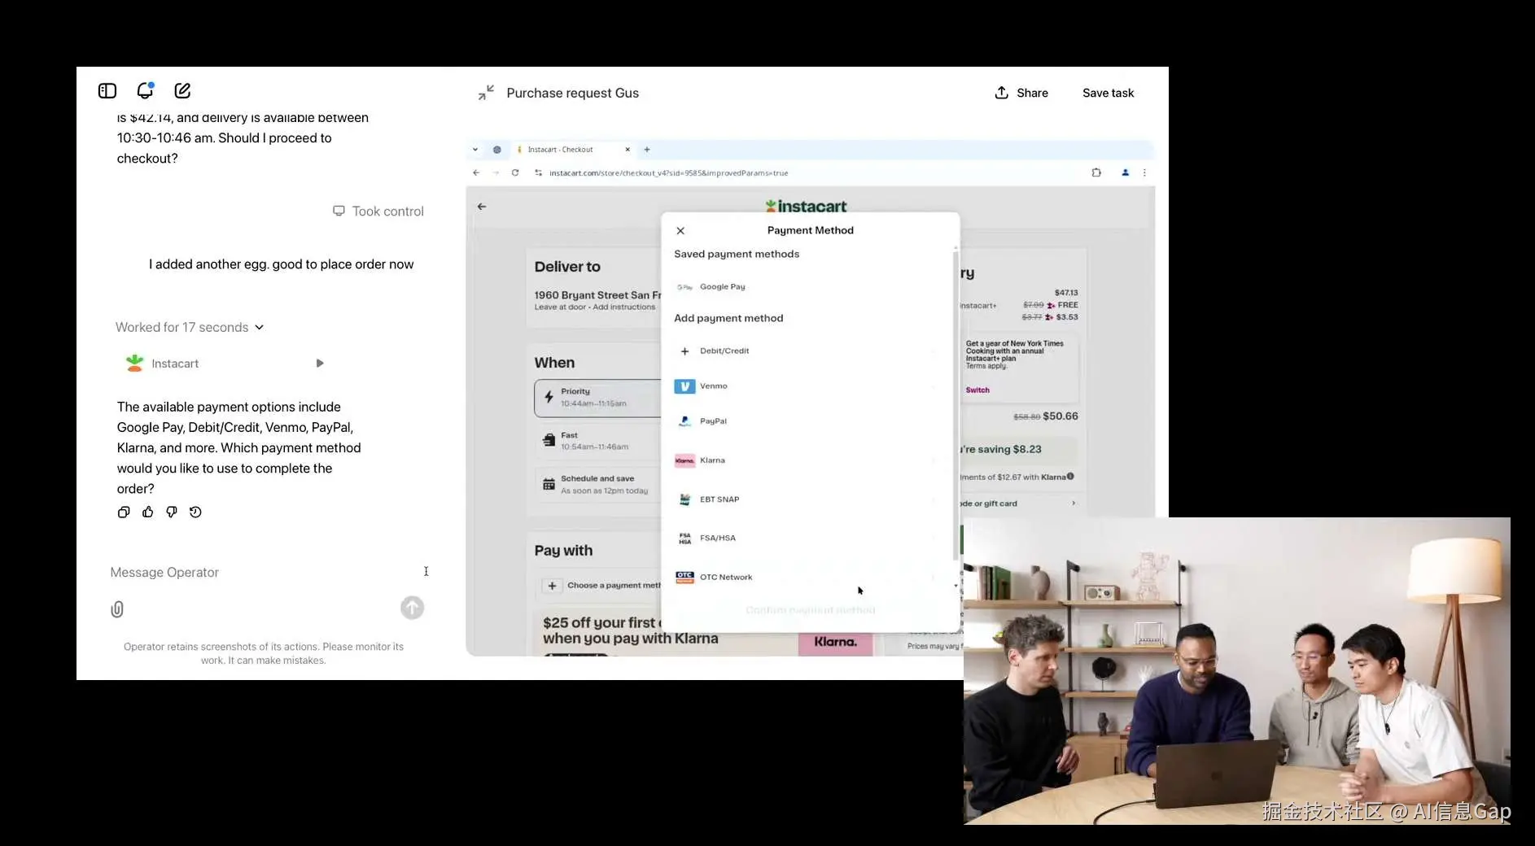
Task: Select Priority delivery time option
Action: click(599, 398)
